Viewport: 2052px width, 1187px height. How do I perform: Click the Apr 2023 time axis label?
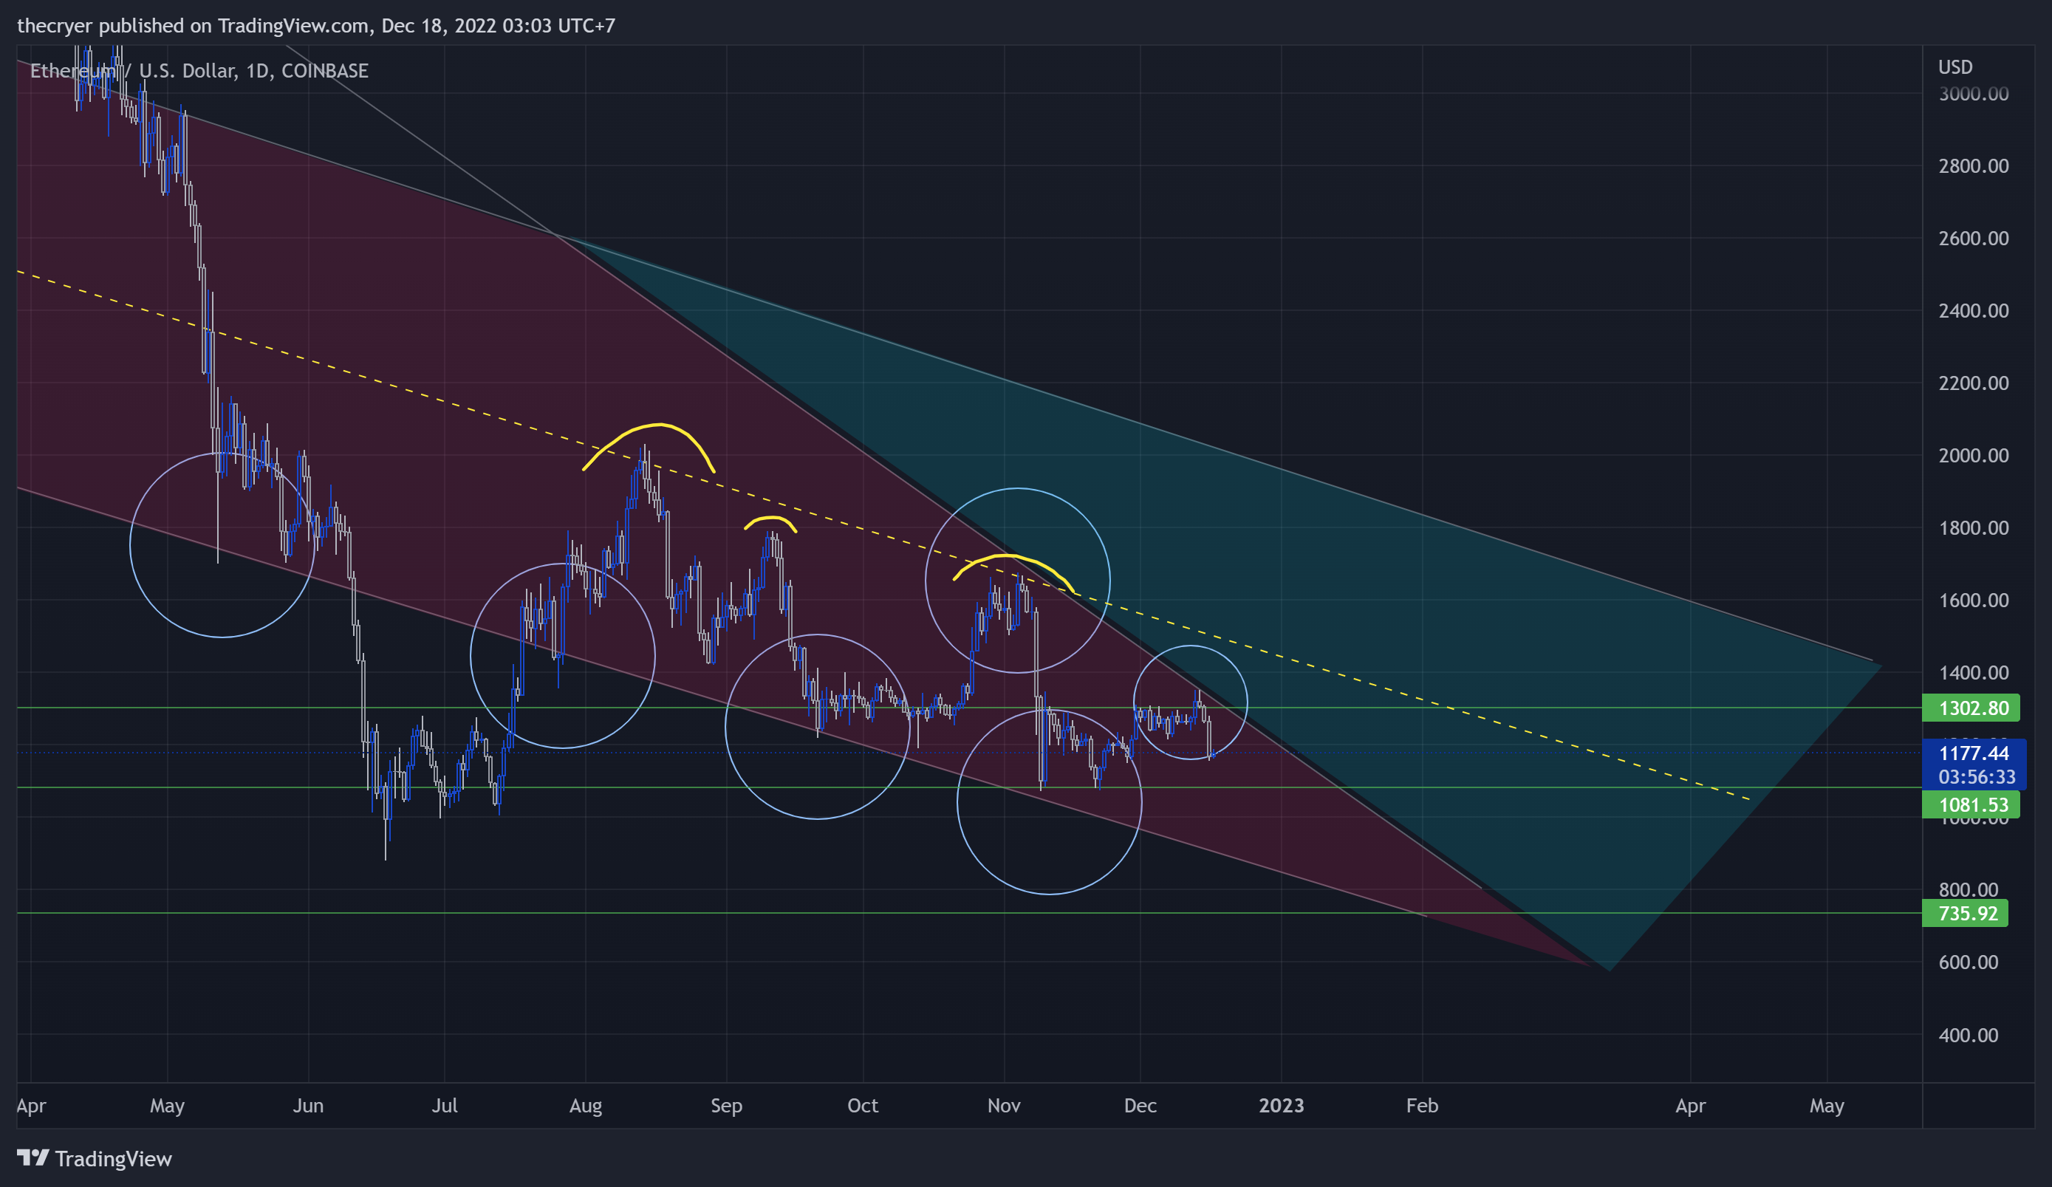coord(1691,1106)
